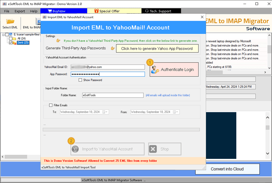Screen dimensions: 272x183
Task: Click the Special Offer gift icon
Action: [x=96, y=11]
